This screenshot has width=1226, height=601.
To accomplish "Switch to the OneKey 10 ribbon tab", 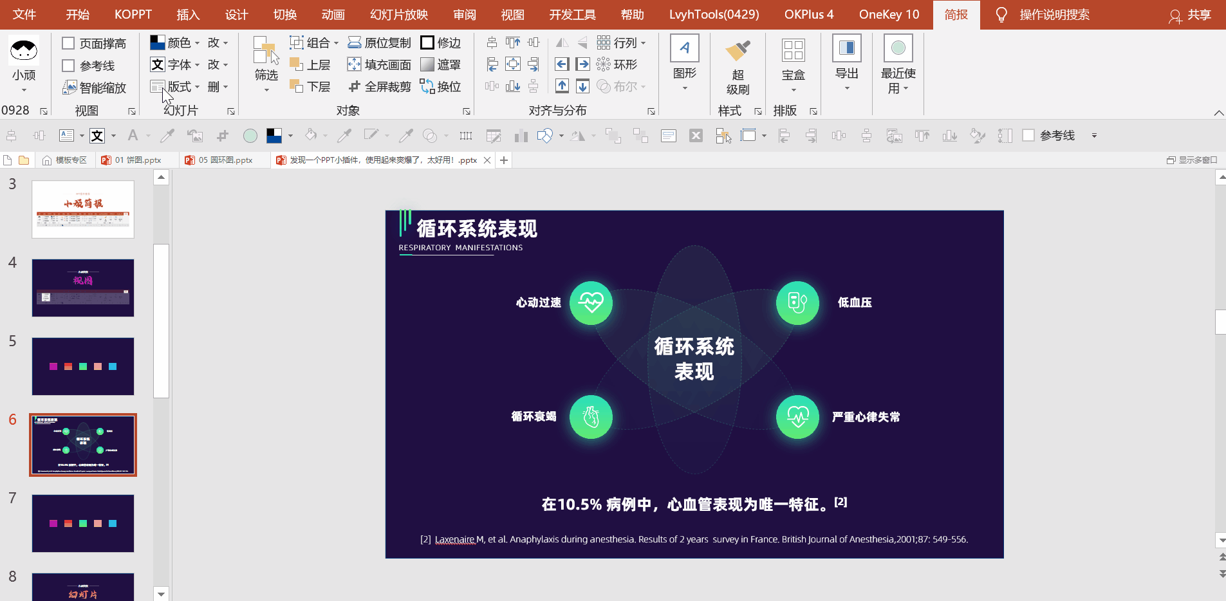I will click(889, 14).
